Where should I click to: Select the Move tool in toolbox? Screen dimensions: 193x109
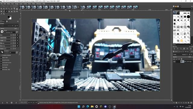tap(1, 9)
